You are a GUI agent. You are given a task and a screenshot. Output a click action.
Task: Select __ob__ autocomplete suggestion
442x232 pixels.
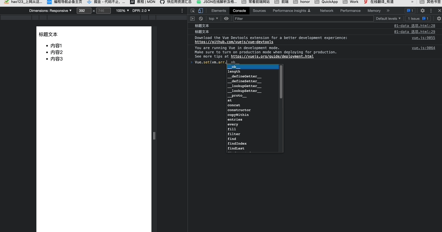point(253,67)
